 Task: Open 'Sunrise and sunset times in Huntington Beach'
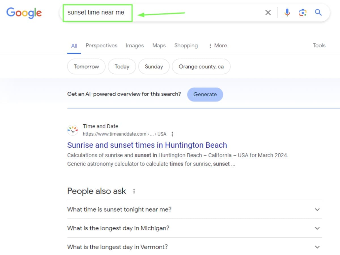[x=147, y=145]
